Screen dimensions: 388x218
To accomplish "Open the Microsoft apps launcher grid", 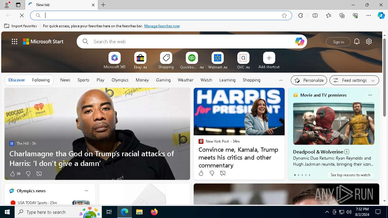I will click(x=15, y=41).
